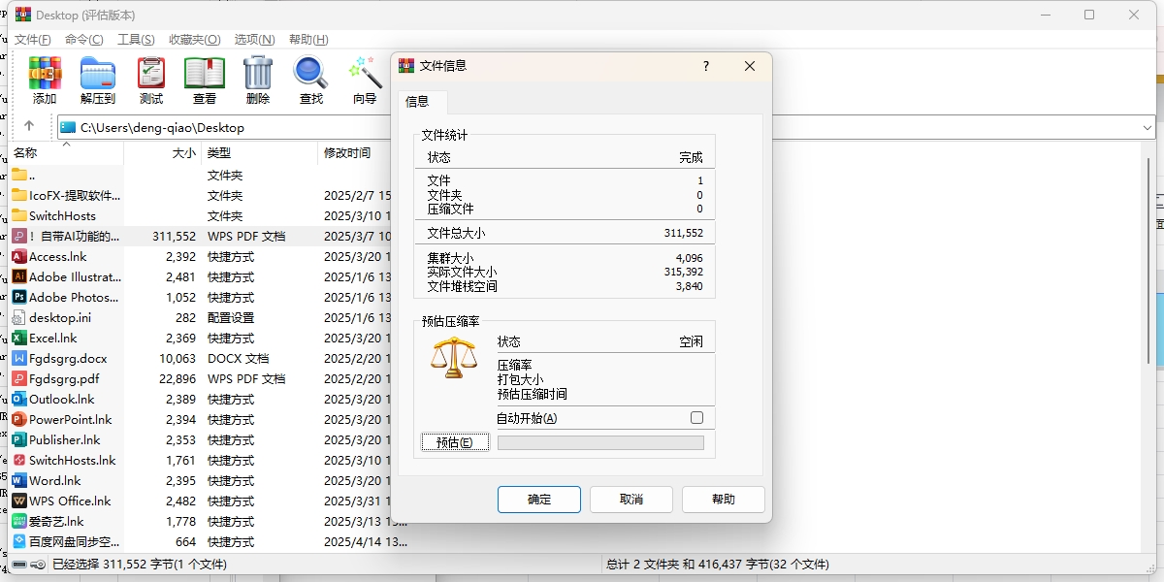Enable the 自动开始 checkbox
This screenshot has height=582, width=1164.
coord(695,415)
